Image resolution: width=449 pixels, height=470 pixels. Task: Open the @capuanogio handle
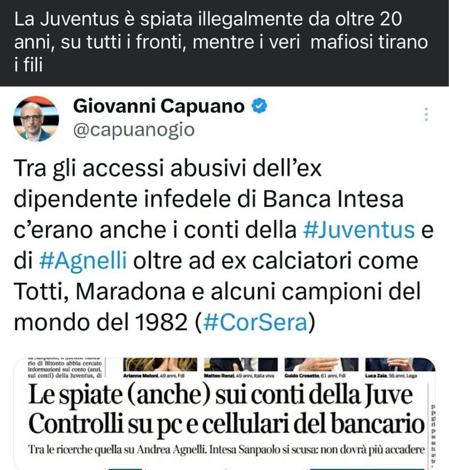pos(134,130)
